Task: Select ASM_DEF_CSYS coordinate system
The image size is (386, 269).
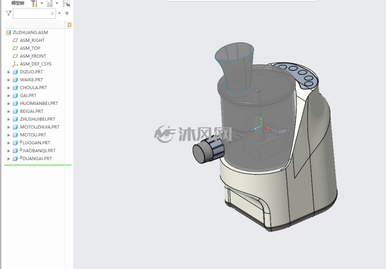Action: point(36,64)
